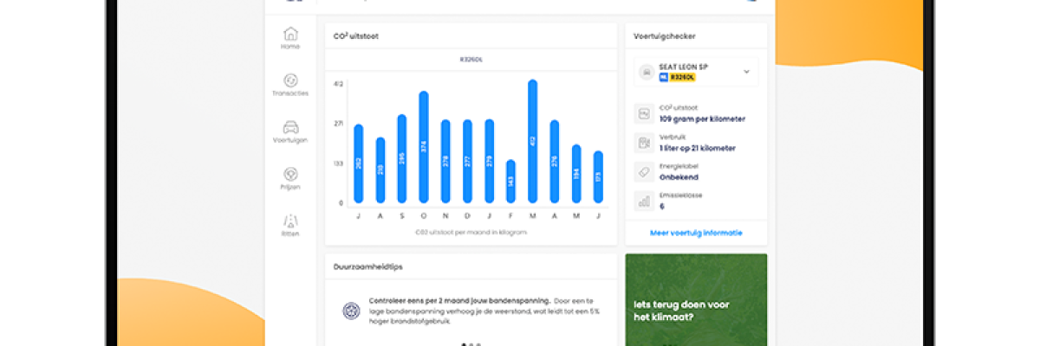The width and height of the screenshot is (1040, 346).
Task: Click the February bar showing 143
Action: tap(510, 181)
